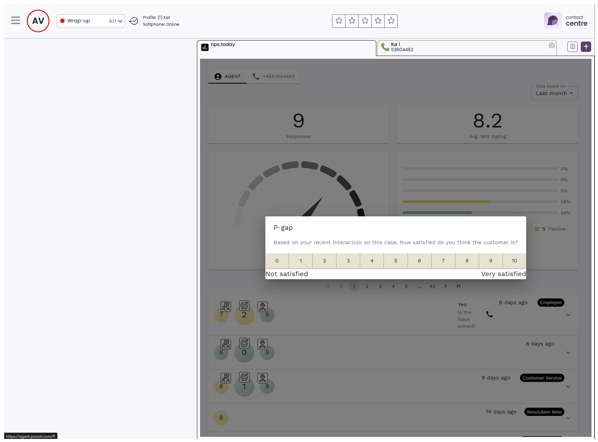Close the Kø 1 call tab

551,45
